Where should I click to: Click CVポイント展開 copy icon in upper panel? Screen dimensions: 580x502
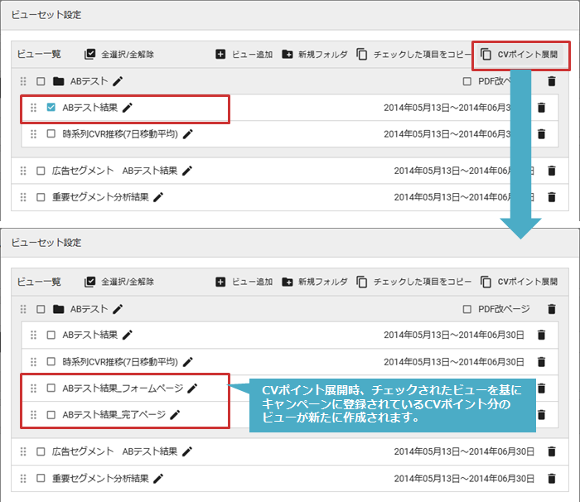[x=486, y=55]
